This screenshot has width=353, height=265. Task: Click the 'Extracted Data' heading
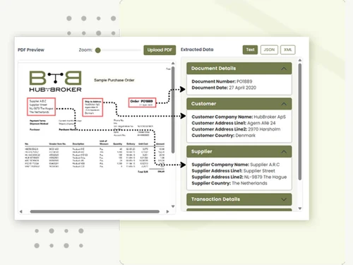197,49
